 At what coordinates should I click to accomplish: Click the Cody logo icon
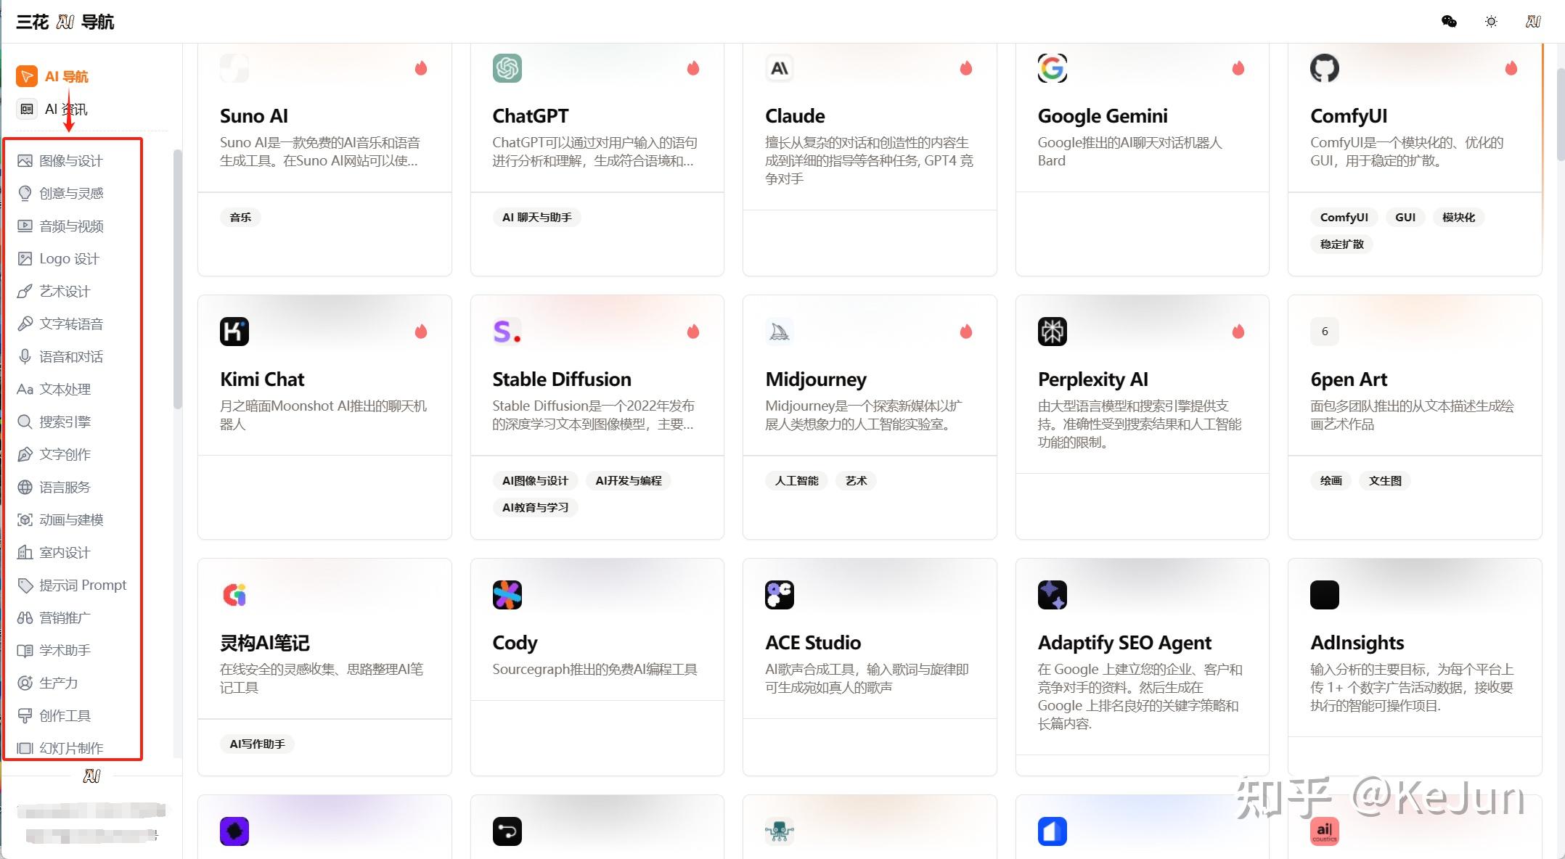[x=507, y=595]
